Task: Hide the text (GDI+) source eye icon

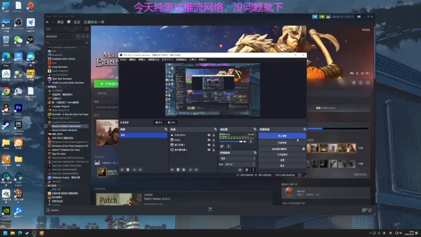Action: pyautogui.click(x=209, y=135)
